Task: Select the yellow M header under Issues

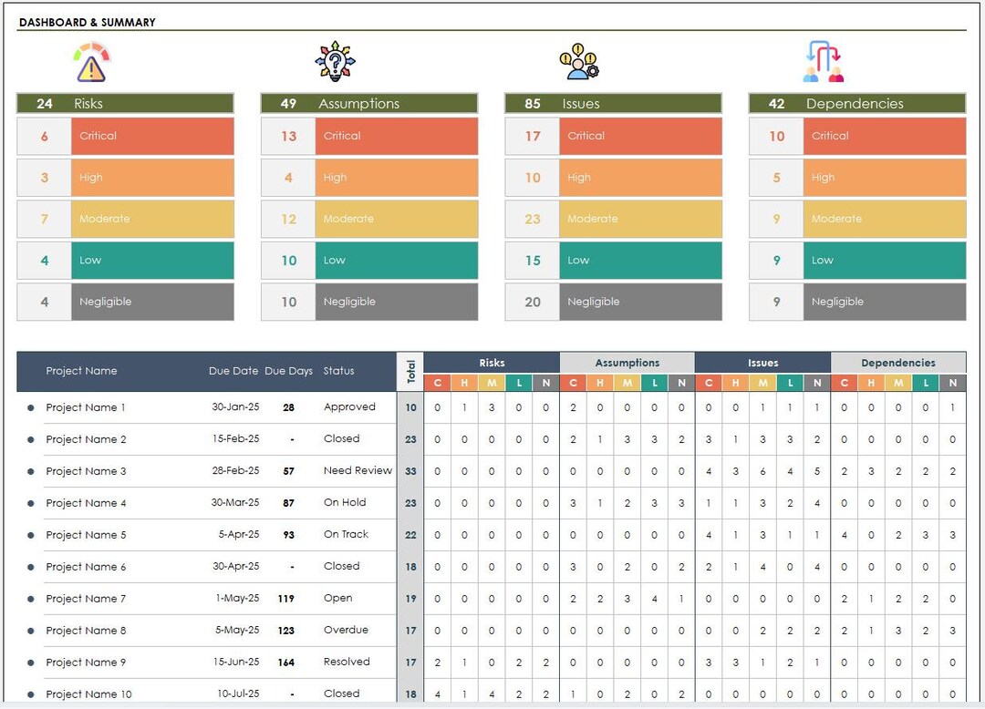Action: (x=764, y=382)
